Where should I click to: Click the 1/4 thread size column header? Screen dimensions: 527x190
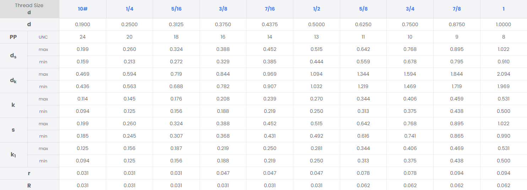(129, 9)
